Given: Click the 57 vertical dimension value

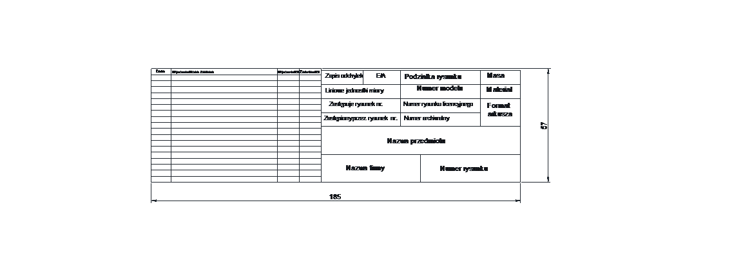Looking at the screenshot, I should tap(544, 126).
